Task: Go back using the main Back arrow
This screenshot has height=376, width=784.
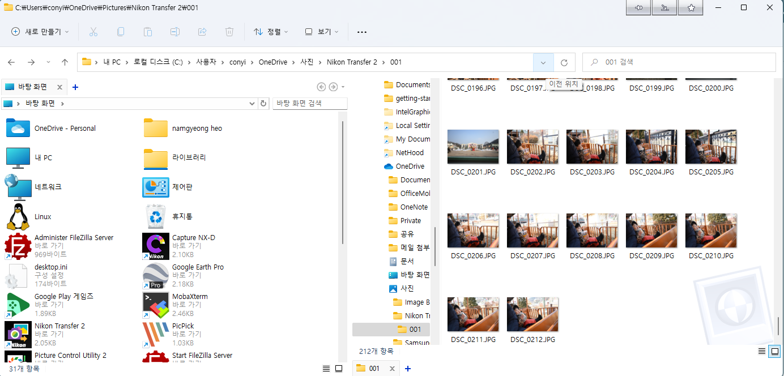Action: click(11, 62)
